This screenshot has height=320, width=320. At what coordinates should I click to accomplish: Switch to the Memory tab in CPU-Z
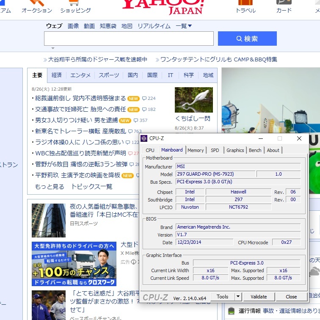(x=196, y=150)
